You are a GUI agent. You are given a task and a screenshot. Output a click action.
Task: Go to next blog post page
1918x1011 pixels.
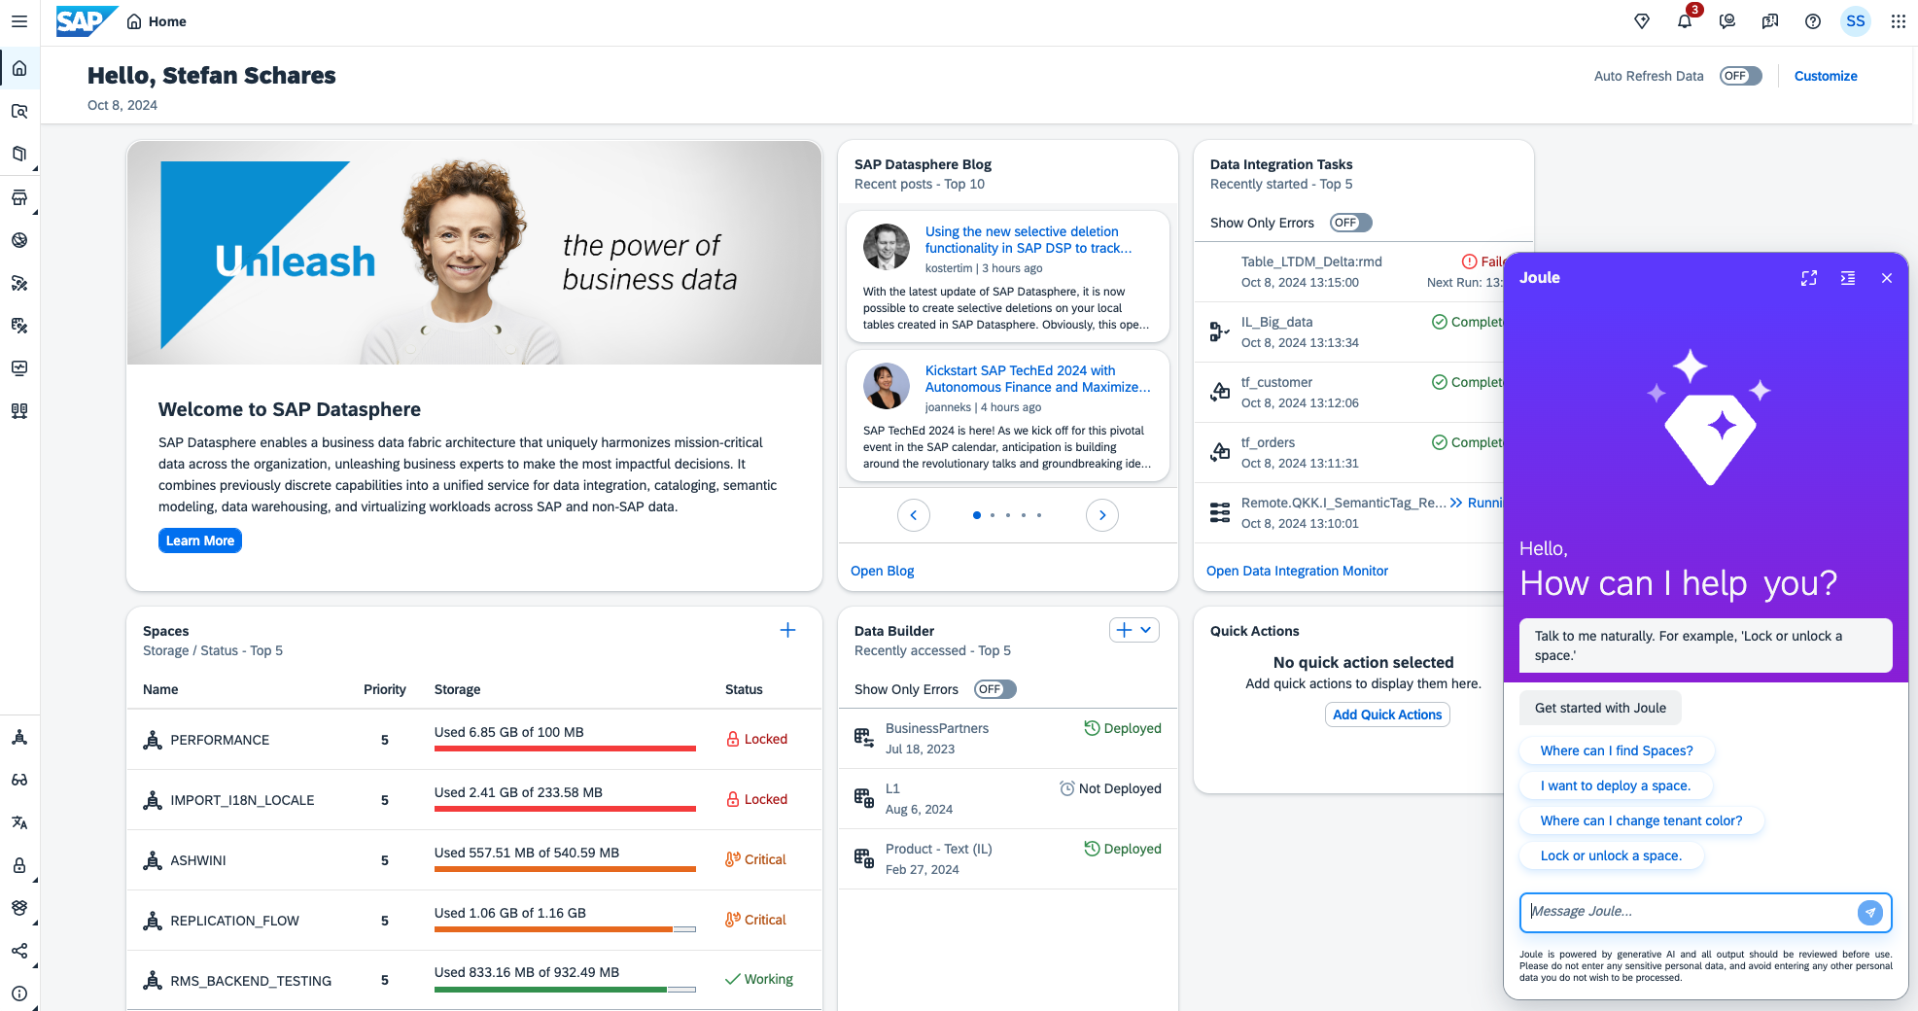point(1101,515)
